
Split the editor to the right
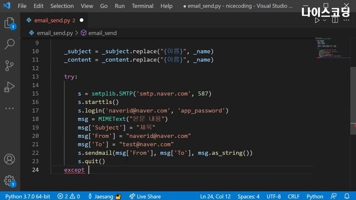tap(335, 20)
